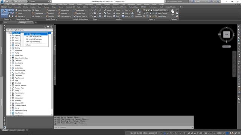The image size is (241, 135).
Task: Click the Toolspace help icon
Action: point(52,27)
